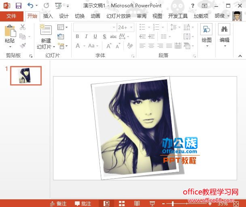Click the Redo/Repeat icon
This screenshot has width=246, height=207.
tap(46, 6)
